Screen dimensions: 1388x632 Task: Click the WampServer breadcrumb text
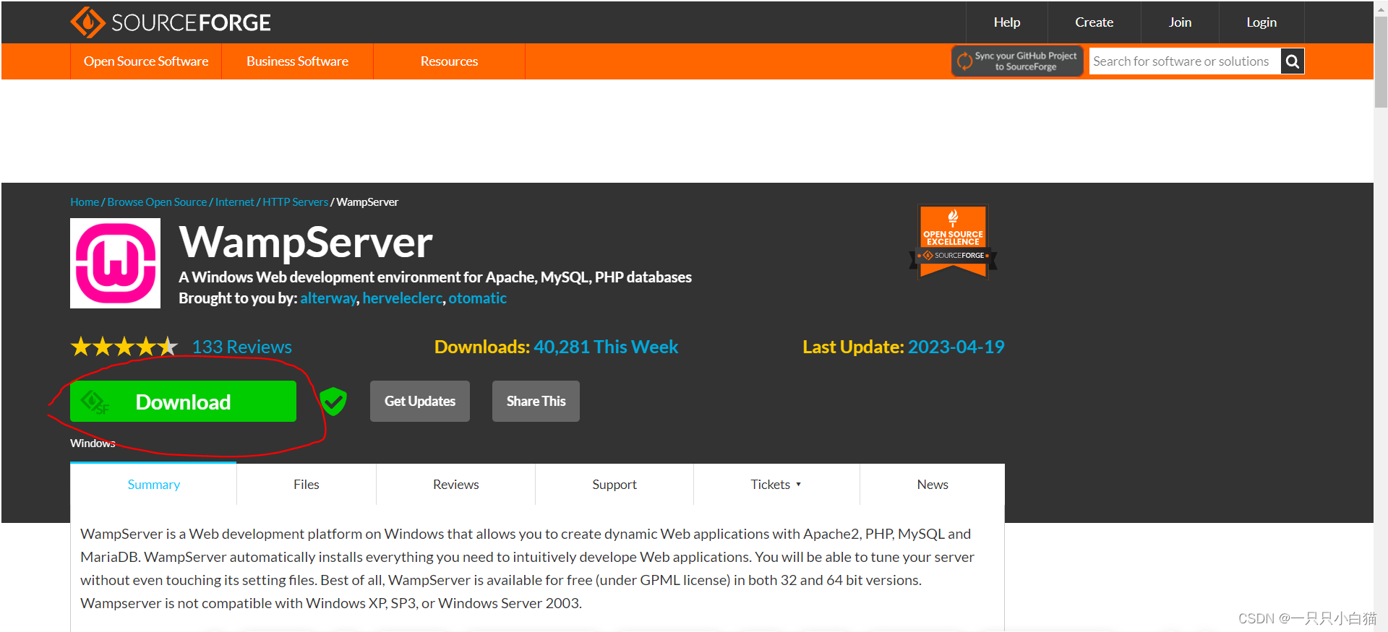click(x=367, y=202)
